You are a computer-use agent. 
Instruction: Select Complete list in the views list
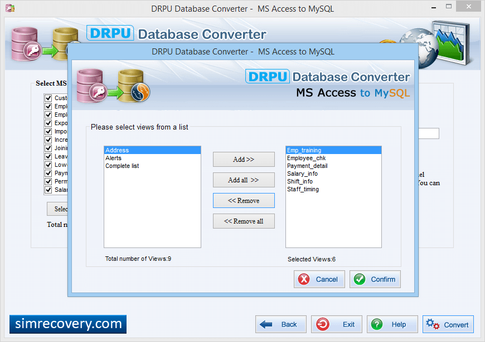(x=152, y=166)
